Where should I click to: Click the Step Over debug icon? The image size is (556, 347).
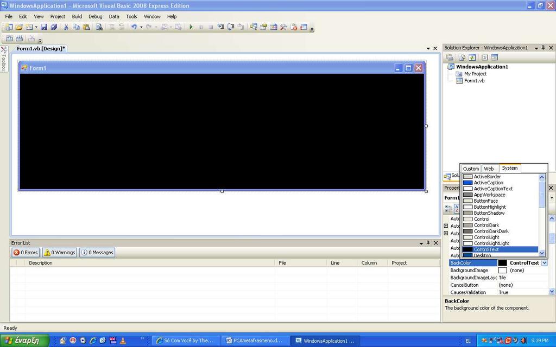[x=231, y=27]
